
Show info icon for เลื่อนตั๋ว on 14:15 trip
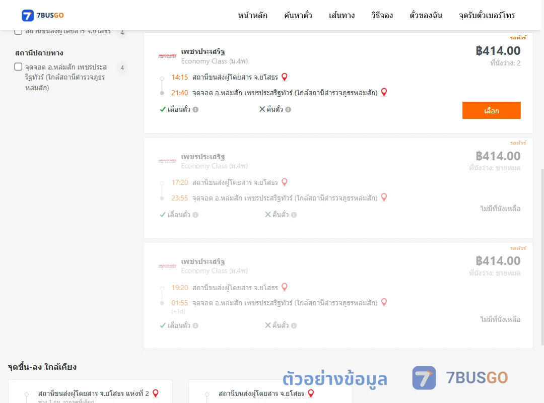[195, 110]
